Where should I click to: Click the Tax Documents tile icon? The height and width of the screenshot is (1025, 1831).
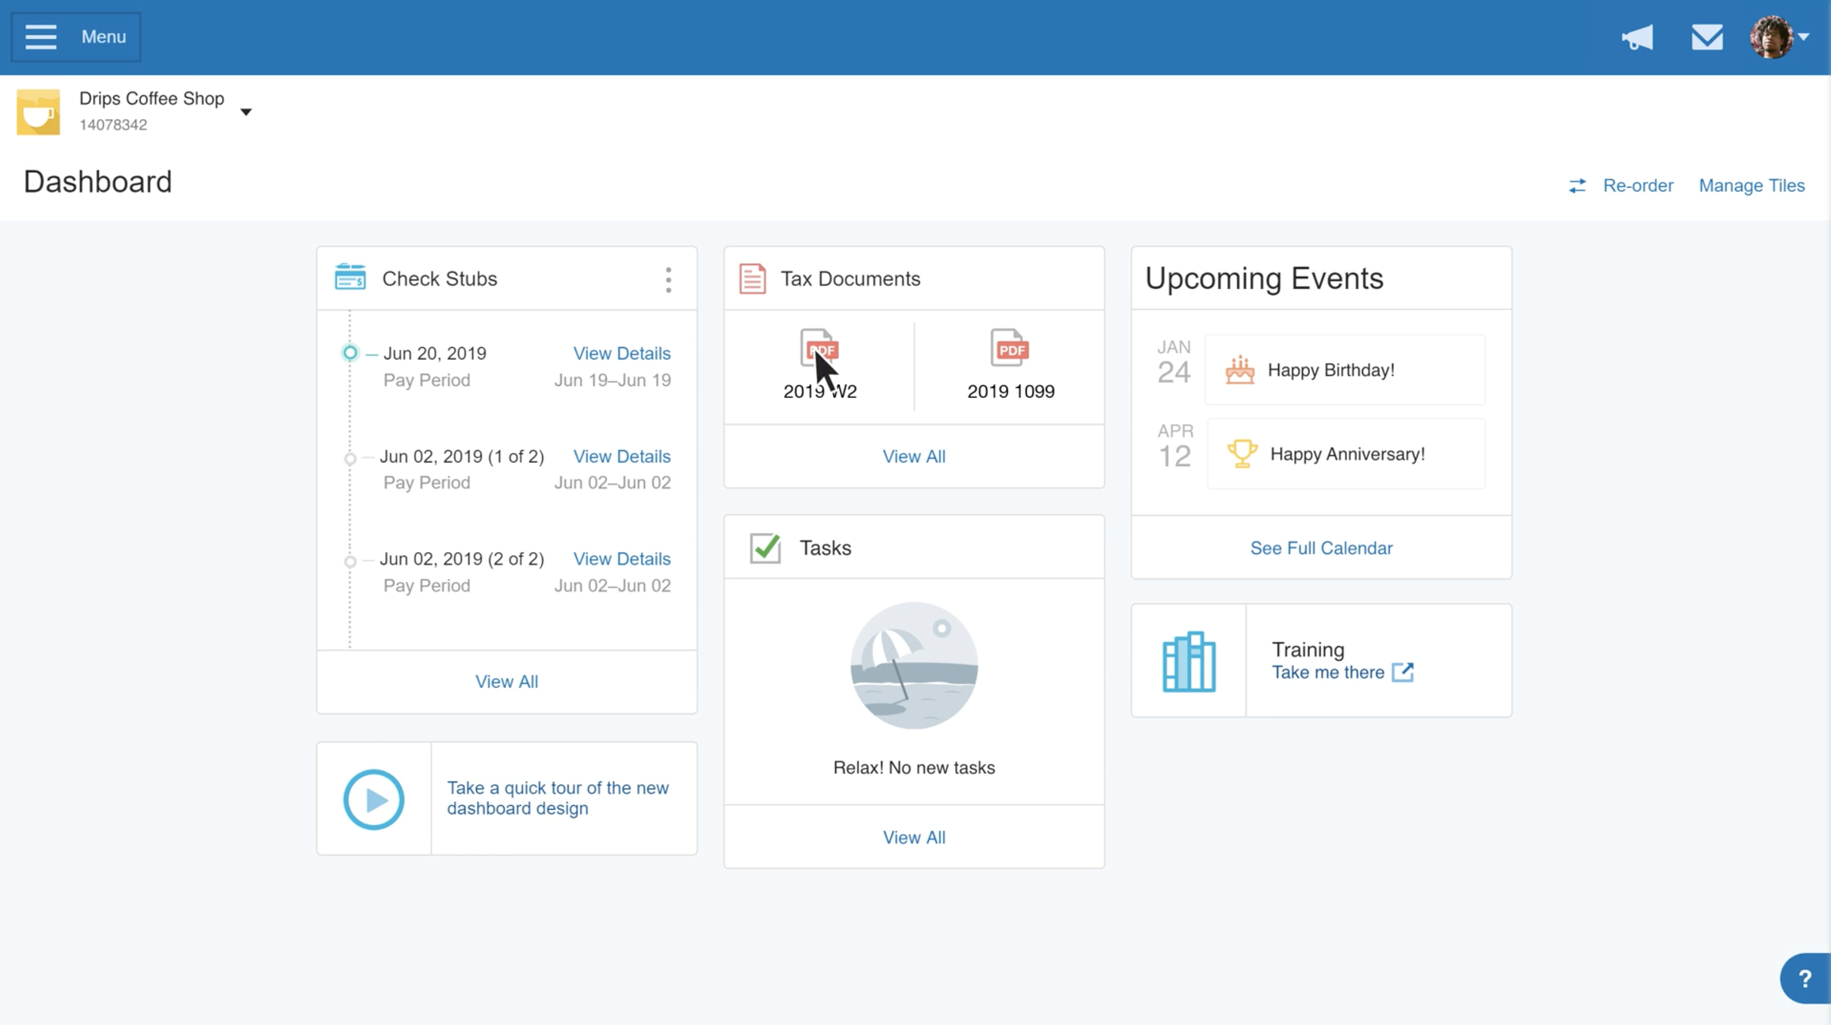pos(752,278)
